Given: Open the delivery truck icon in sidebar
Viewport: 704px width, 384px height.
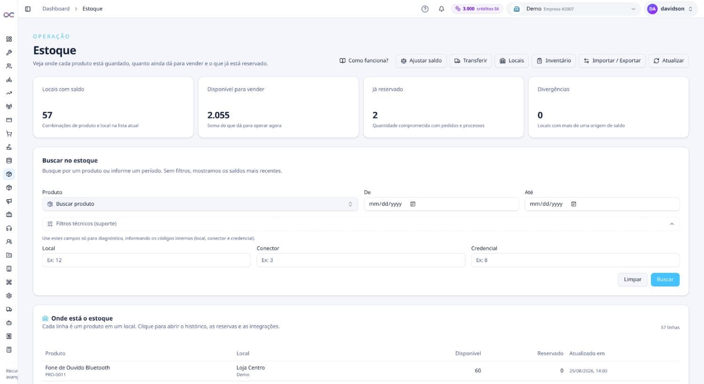Looking at the screenshot, I should [x=9, y=309].
